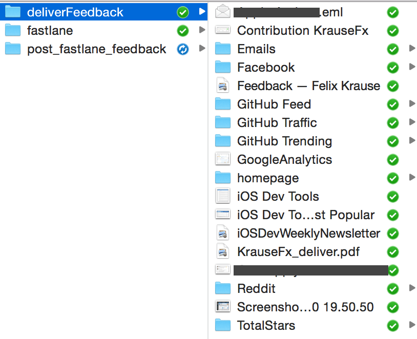Select the "iOS Dev To…st Popular" file name
Screen dimensions: 417x339
coord(306,215)
